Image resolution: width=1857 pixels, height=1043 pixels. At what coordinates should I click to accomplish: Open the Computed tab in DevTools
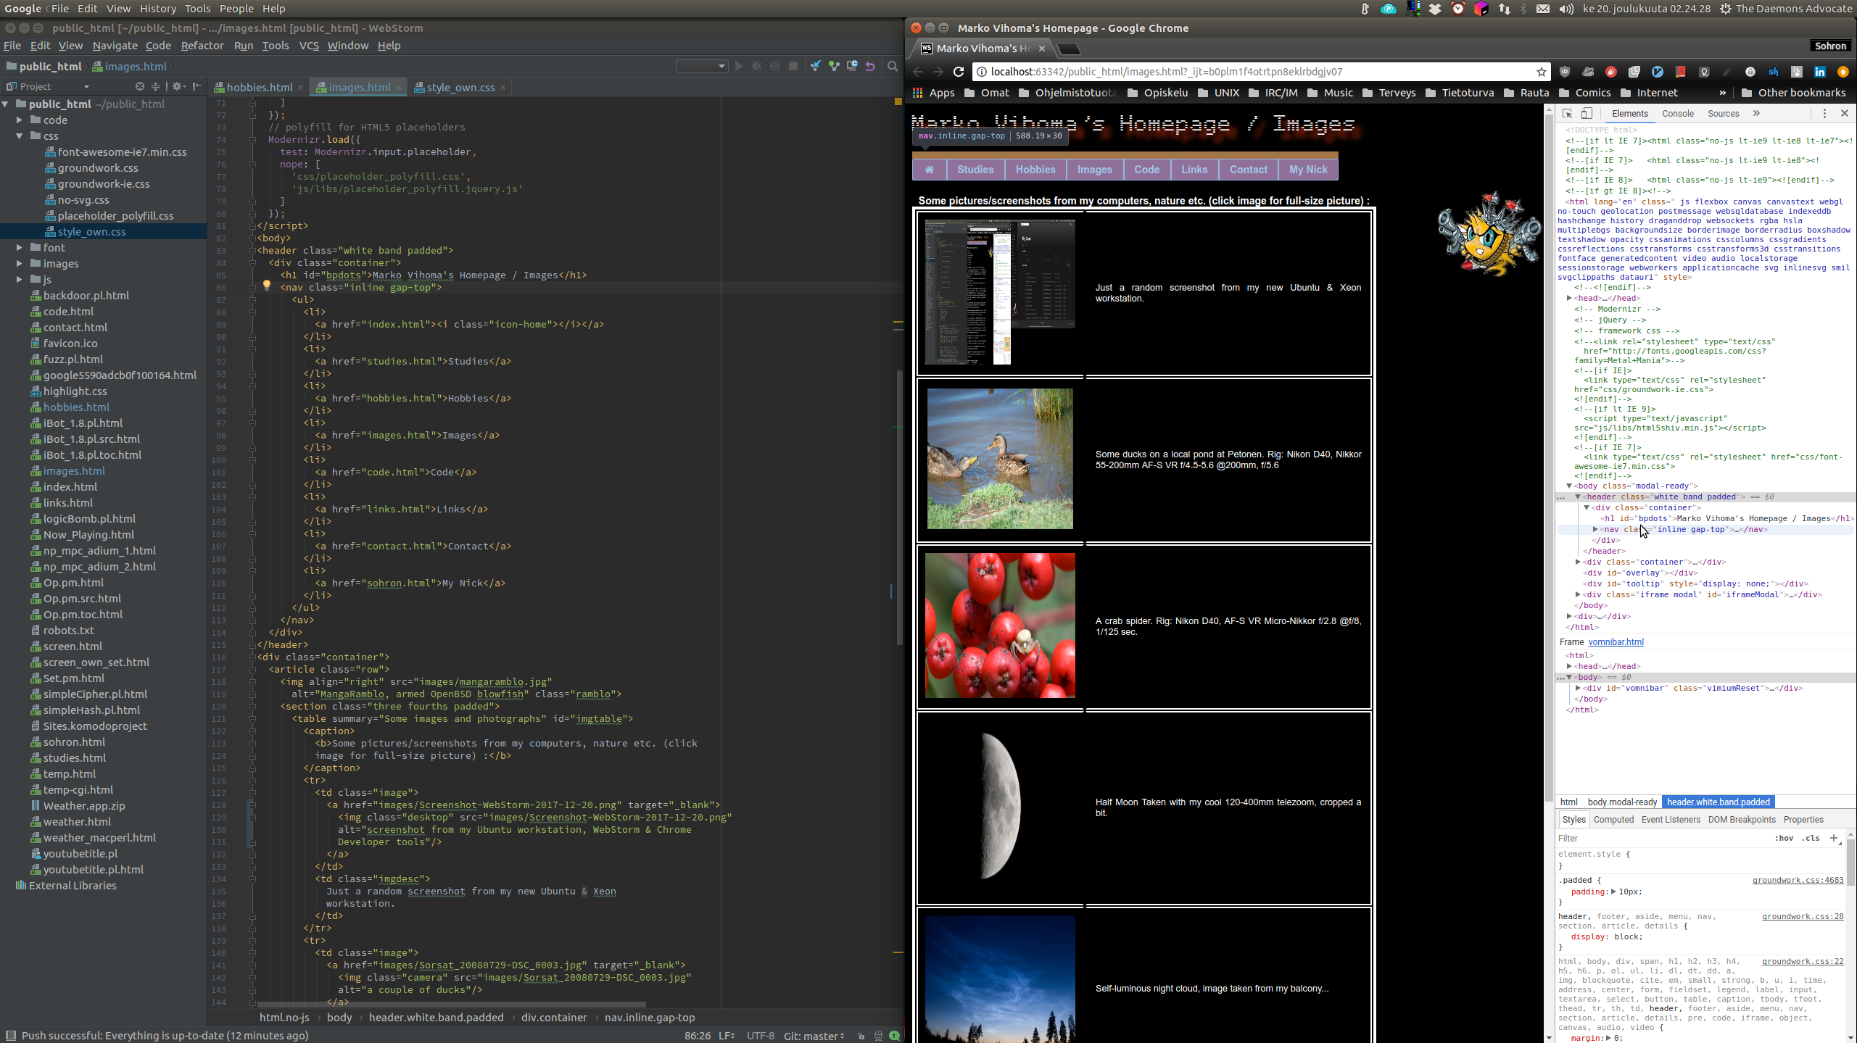1613,820
